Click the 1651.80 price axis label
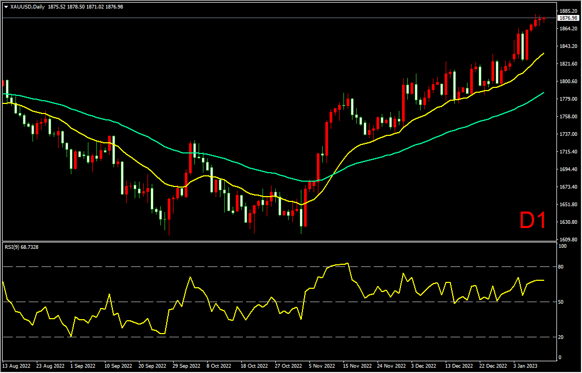Screen dimensions: 582x373 [568, 205]
